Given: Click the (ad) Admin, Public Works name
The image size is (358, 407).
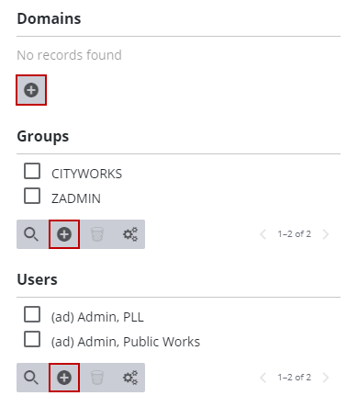Looking at the screenshot, I should point(126,342).
